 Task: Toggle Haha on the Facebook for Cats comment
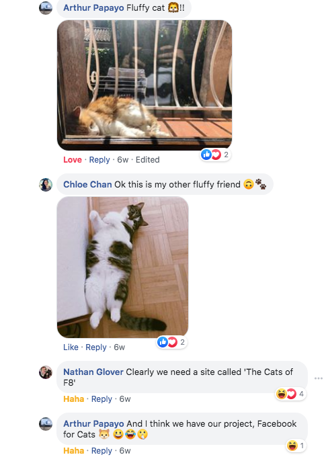[73, 451]
